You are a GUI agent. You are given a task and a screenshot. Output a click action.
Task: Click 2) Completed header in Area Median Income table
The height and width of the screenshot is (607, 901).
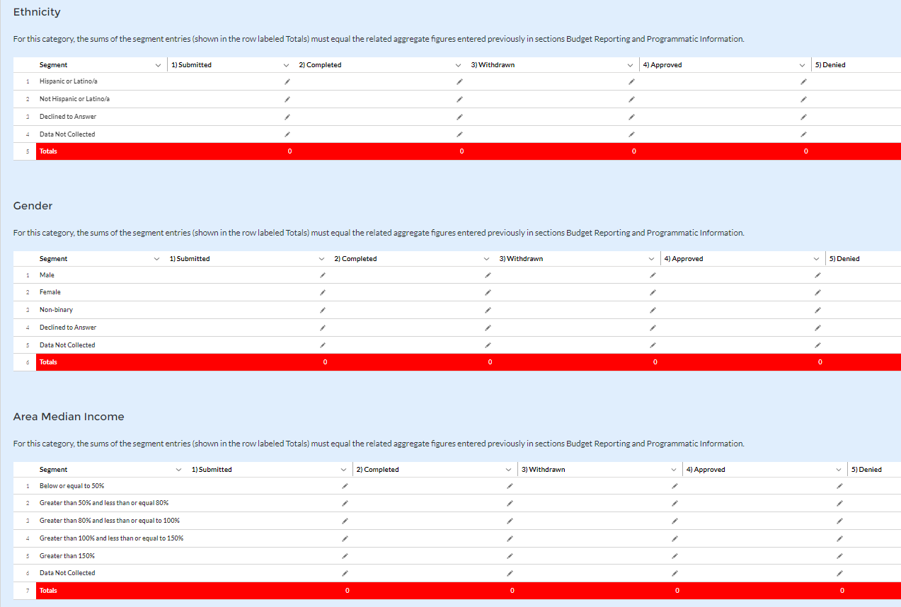(x=377, y=470)
